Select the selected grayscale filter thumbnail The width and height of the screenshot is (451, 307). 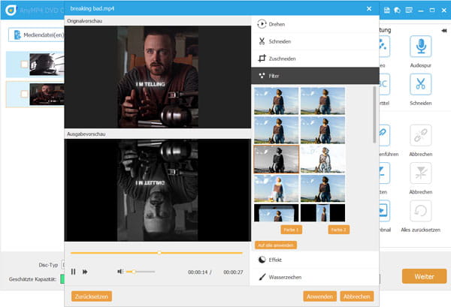[x=276, y=159]
